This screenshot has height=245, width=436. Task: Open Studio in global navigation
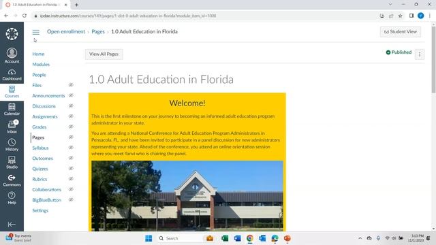coord(12,163)
